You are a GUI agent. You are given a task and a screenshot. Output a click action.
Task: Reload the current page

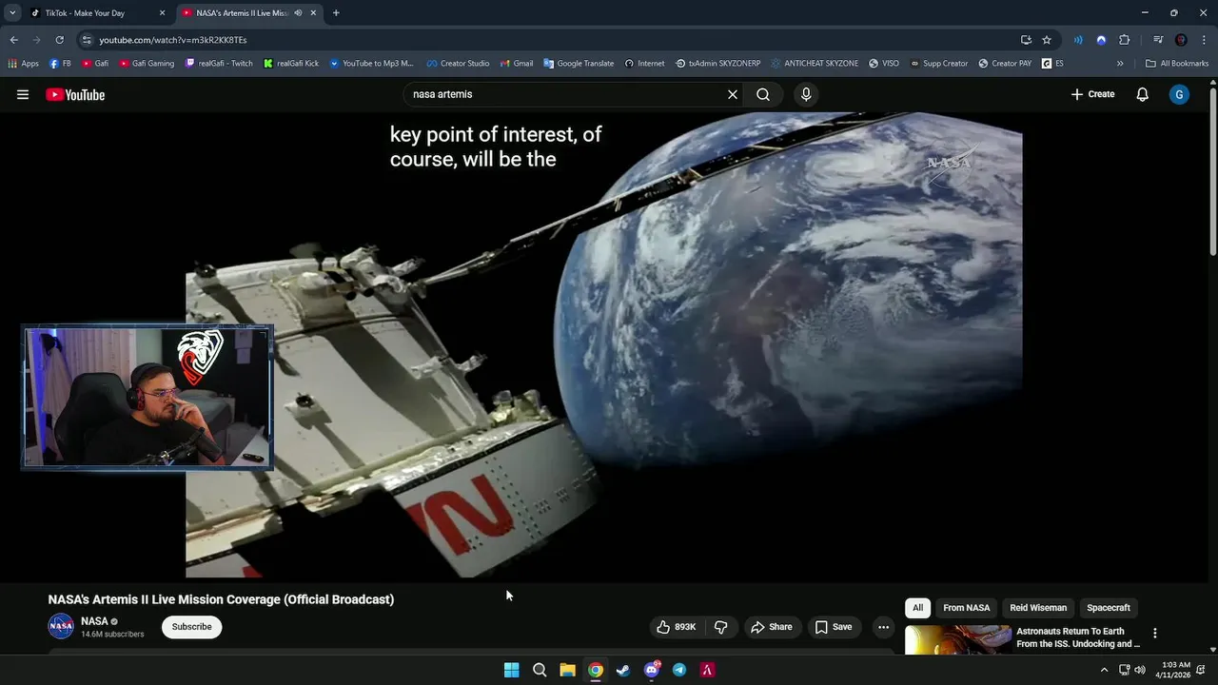(59, 40)
